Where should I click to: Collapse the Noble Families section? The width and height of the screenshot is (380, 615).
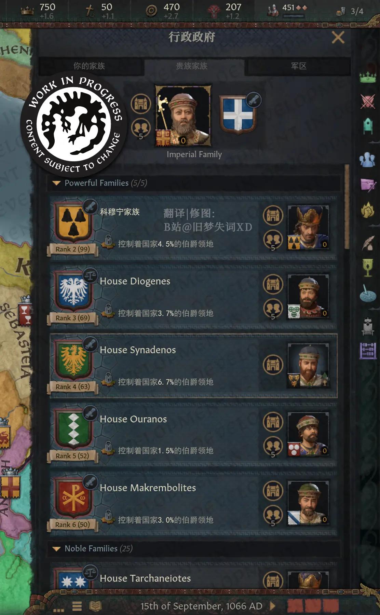pos(56,549)
